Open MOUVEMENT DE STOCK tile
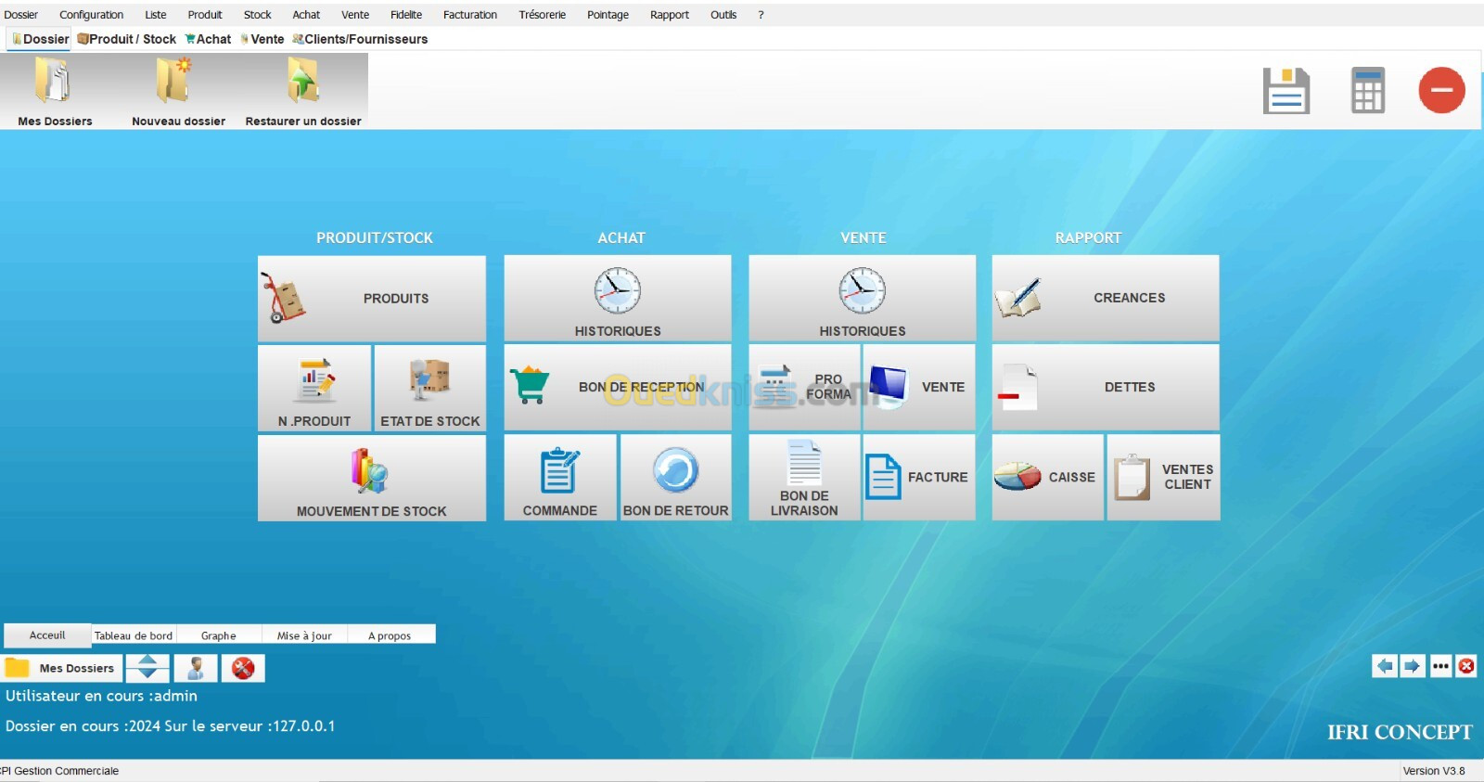 (x=372, y=478)
